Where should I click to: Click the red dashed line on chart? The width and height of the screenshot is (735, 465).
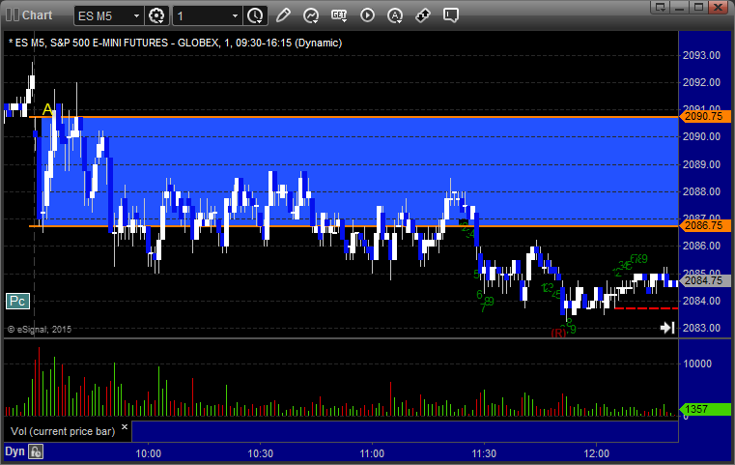pos(646,308)
